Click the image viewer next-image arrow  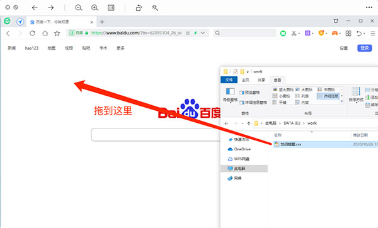tap(50, 8)
